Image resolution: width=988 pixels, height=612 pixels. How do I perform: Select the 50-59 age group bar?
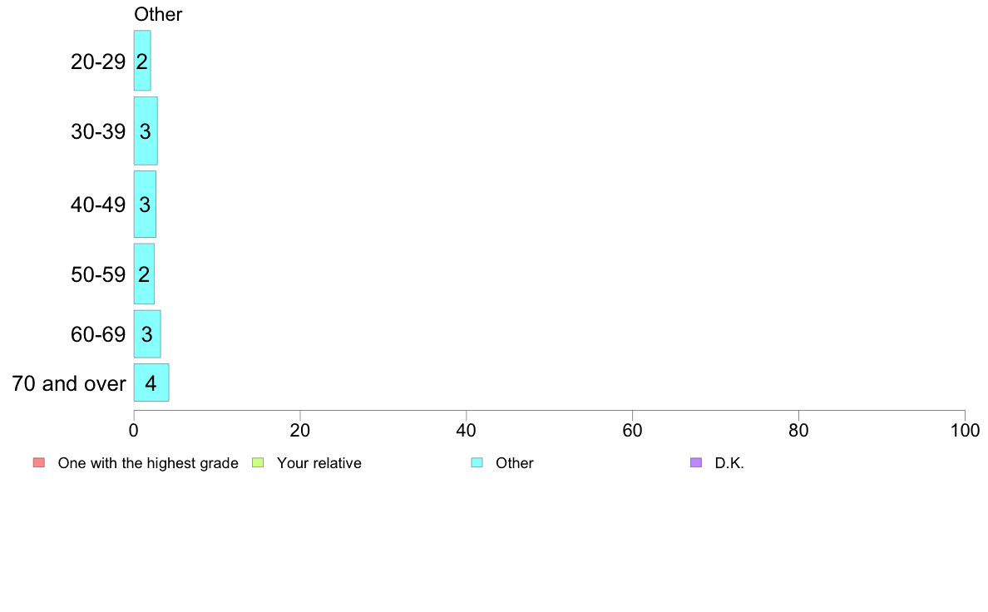(145, 274)
